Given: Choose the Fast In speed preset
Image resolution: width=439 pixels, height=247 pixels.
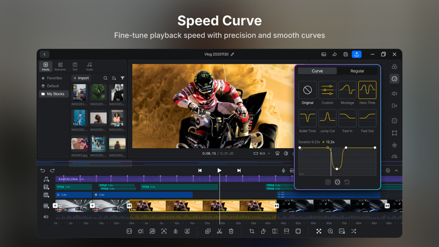Looking at the screenshot, I should point(347,118).
